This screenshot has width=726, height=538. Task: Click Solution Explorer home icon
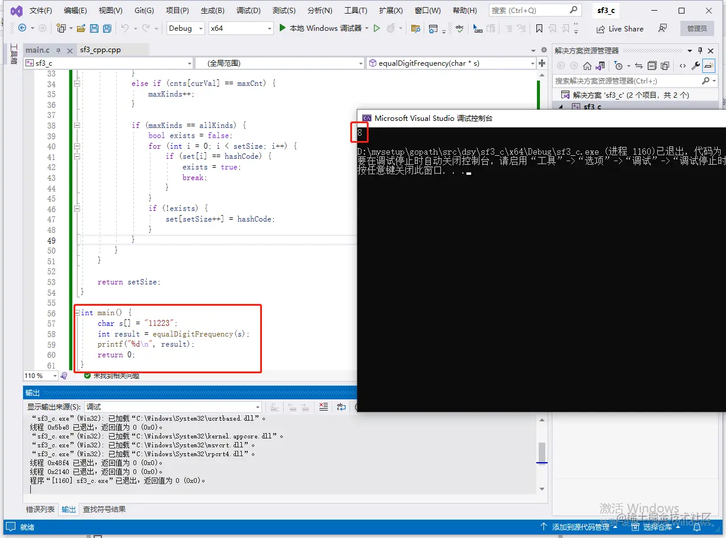[x=587, y=66]
